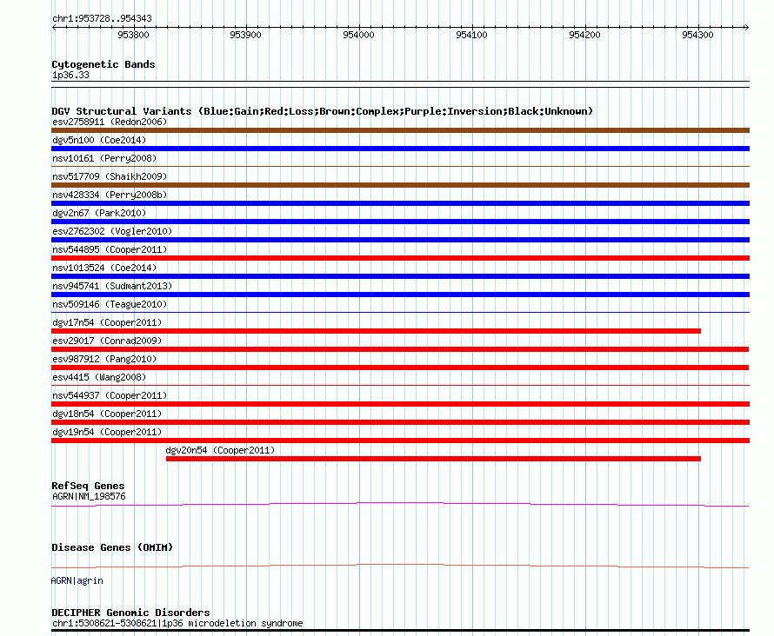This screenshot has height=636, width=774.
Task: Select the nsv544937 (Cooper2011) label
Action: point(110,395)
